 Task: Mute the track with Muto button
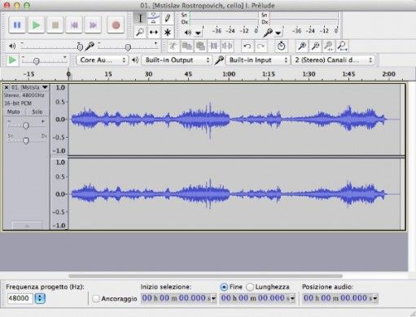pyautogui.click(x=14, y=112)
